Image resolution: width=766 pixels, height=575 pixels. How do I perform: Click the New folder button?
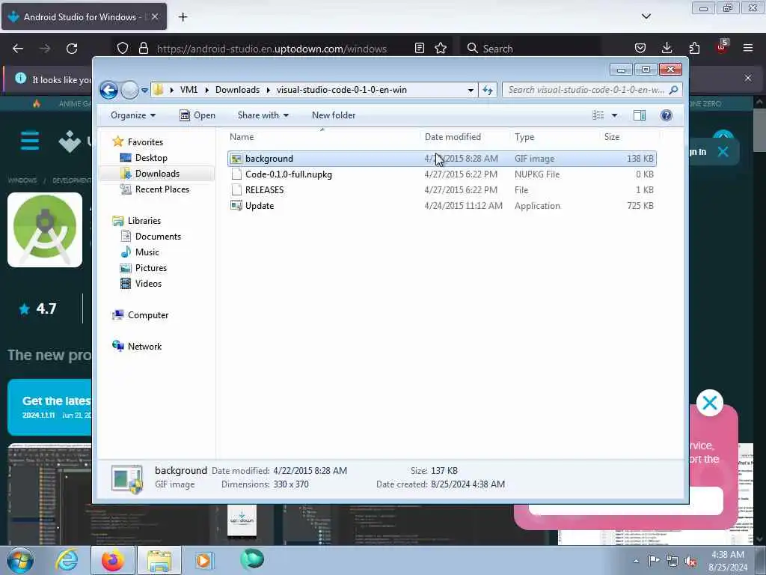click(334, 115)
